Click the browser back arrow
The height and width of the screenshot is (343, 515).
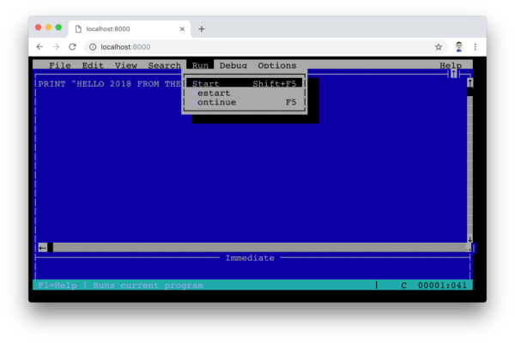[39, 47]
